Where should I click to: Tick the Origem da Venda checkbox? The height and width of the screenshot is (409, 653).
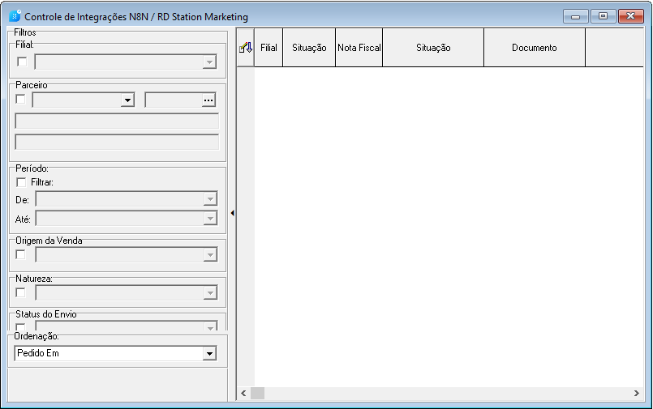click(x=20, y=254)
